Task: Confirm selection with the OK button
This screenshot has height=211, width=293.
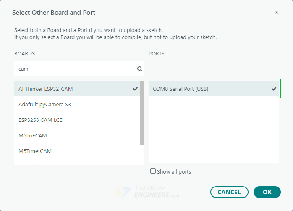Action: coord(267,192)
